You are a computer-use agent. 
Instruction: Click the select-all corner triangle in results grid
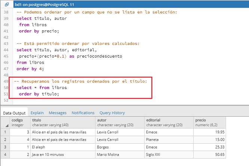click(x=7, y=126)
